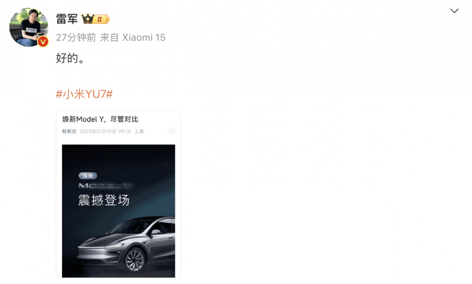Click the Model Y logo in poster
The height and width of the screenshot is (284, 472).
[x=105, y=186]
